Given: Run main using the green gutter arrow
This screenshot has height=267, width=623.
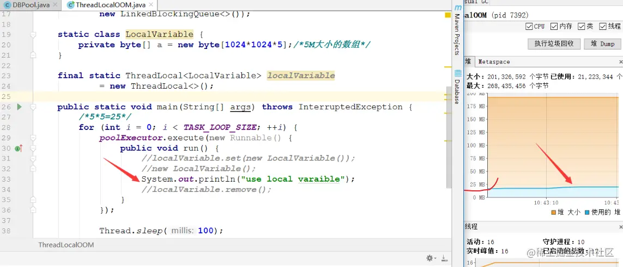Looking at the screenshot, I should [19, 107].
